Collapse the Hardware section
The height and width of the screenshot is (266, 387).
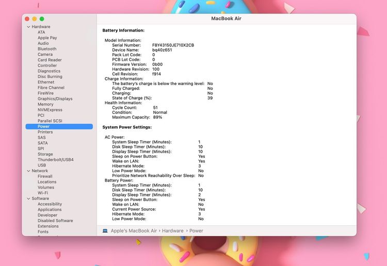click(28, 27)
